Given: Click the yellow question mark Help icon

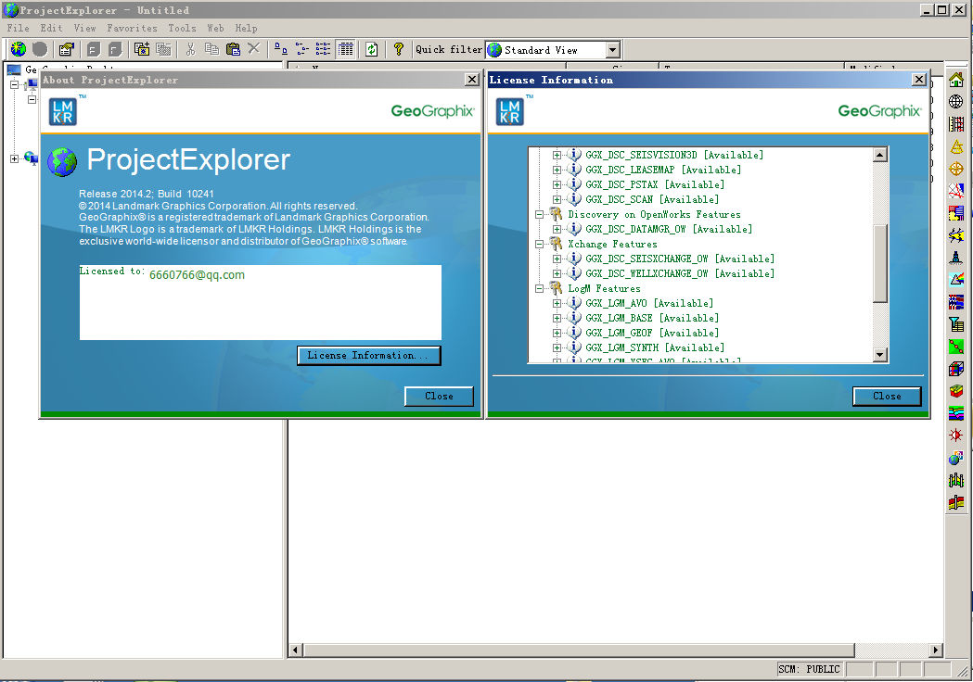Looking at the screenshot, I should pos(399,49).
